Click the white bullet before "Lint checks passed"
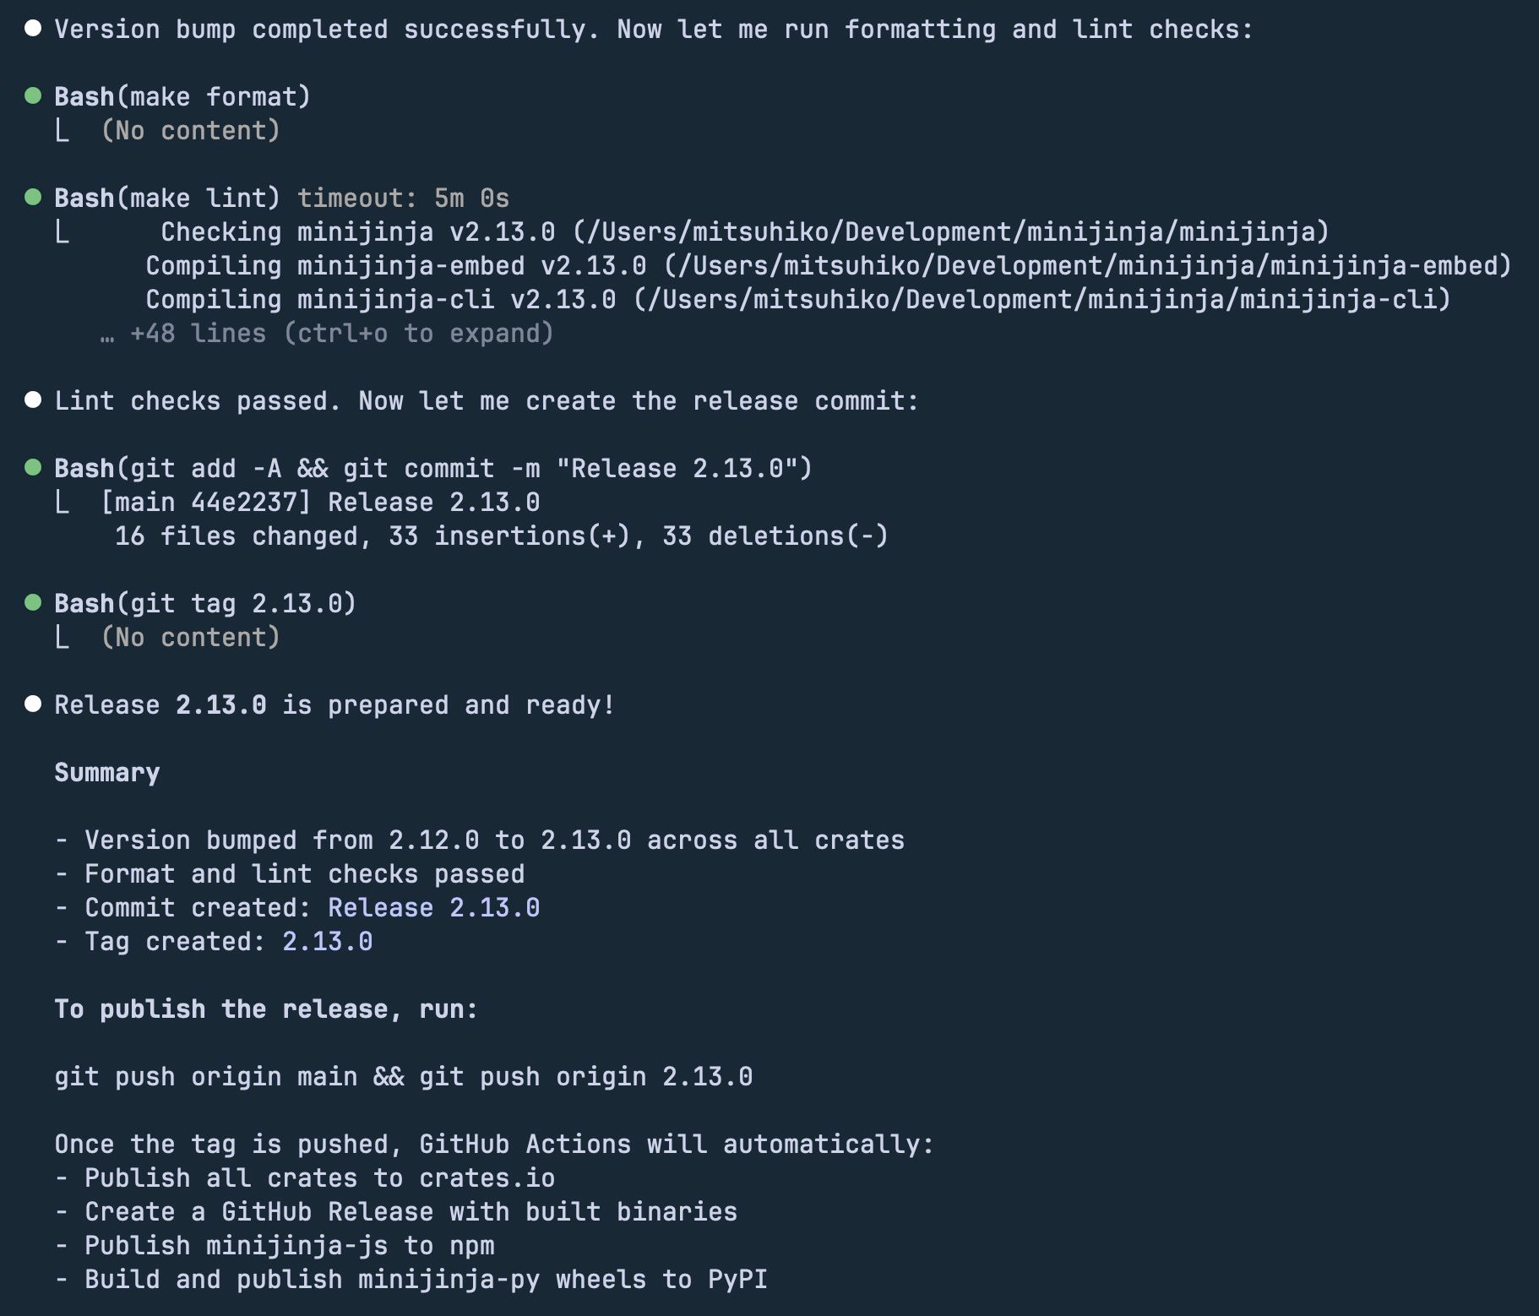 (33, 400)
